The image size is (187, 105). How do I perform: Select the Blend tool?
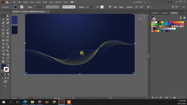click(8, 51)
